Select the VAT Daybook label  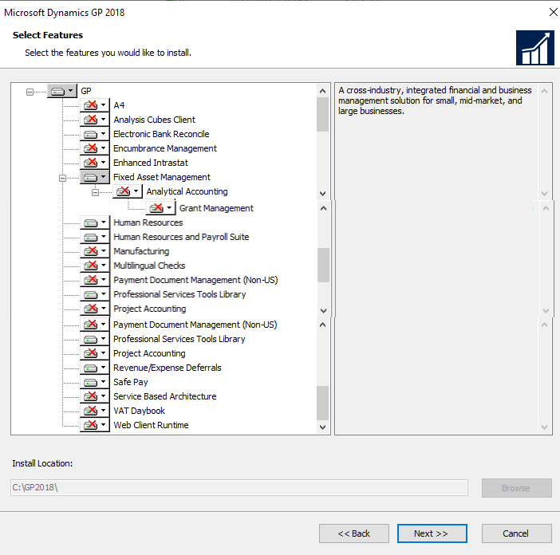pos(139,411)
